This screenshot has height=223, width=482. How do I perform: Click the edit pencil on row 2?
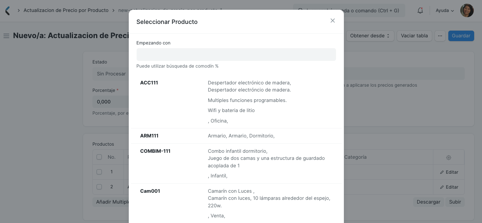(x=449, y=187)
